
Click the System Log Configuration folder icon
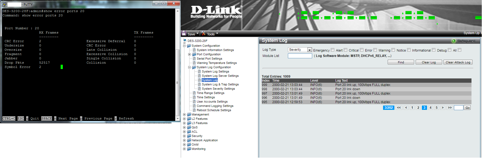(x=194, y=67)
